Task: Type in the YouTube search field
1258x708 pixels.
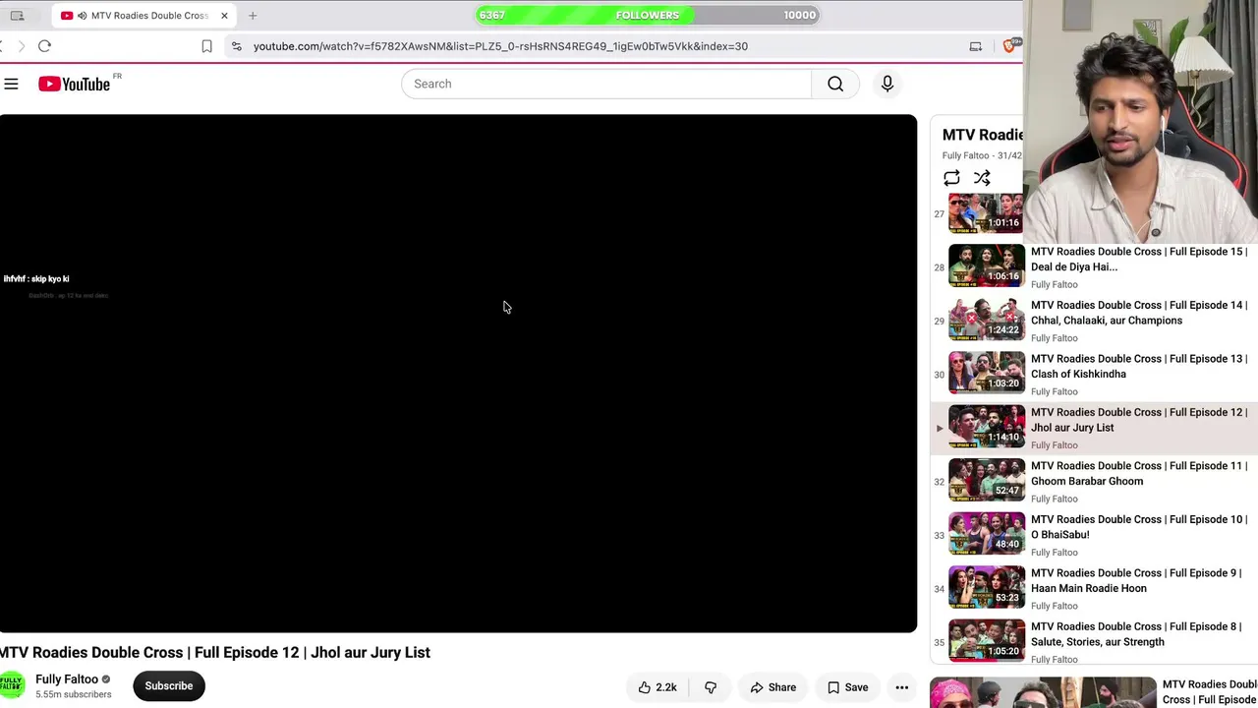Action: coord(606,84)
